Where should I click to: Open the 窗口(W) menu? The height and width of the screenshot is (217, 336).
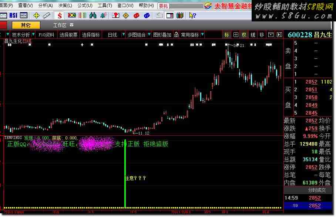click(x=125, y=5)
